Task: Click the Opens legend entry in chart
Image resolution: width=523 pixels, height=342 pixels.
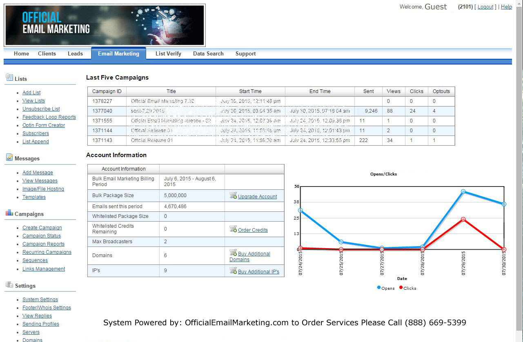Action: [x=386, y=288]
